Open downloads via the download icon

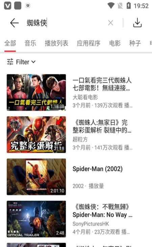137,23
